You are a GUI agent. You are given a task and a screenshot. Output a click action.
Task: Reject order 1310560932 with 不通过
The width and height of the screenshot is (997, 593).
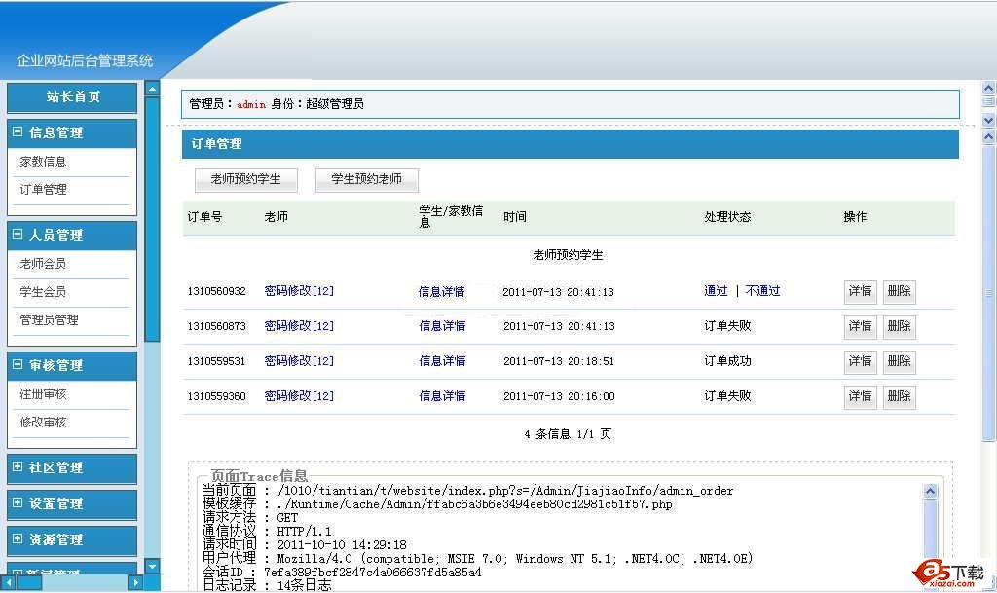762,291
